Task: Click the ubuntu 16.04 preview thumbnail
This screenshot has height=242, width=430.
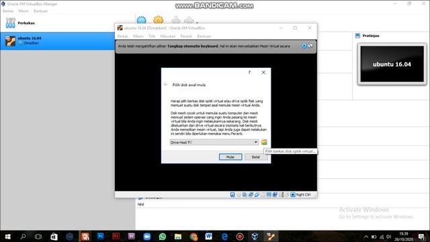Action: pyautogui.click(x=392, y=64)
